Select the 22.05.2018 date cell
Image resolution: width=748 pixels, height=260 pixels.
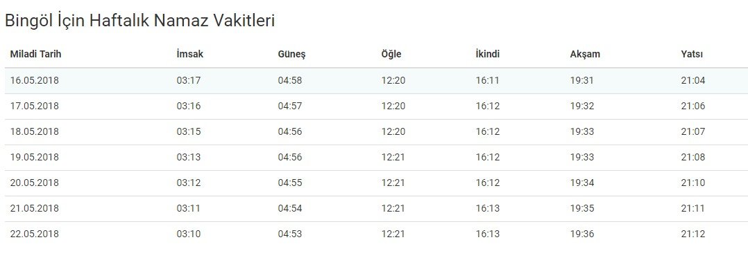point(35,234)
